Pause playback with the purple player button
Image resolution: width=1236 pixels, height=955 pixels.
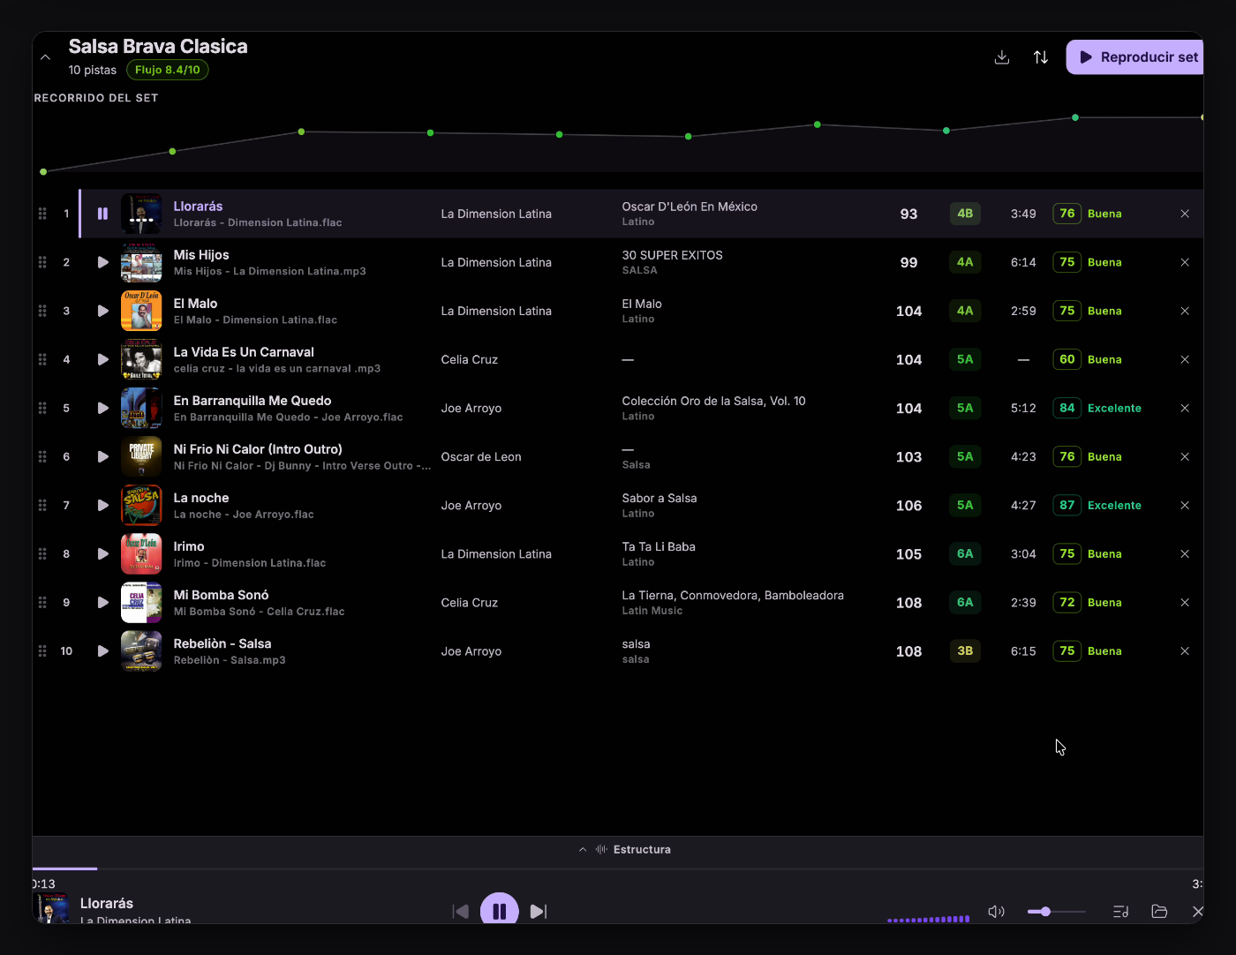500,909
